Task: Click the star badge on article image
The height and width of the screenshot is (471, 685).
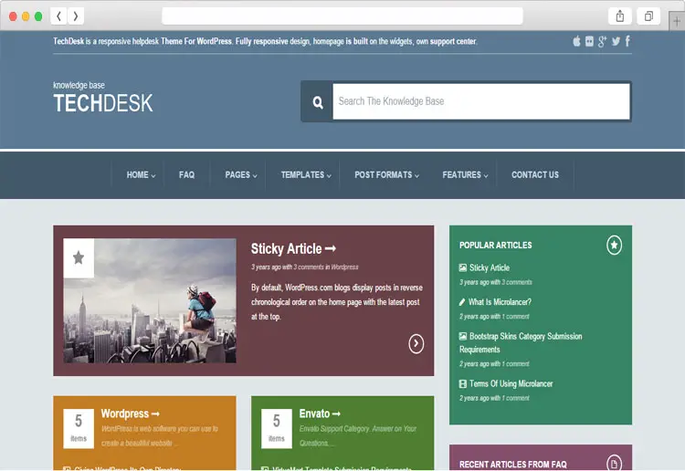Action: tap(79, 257)
